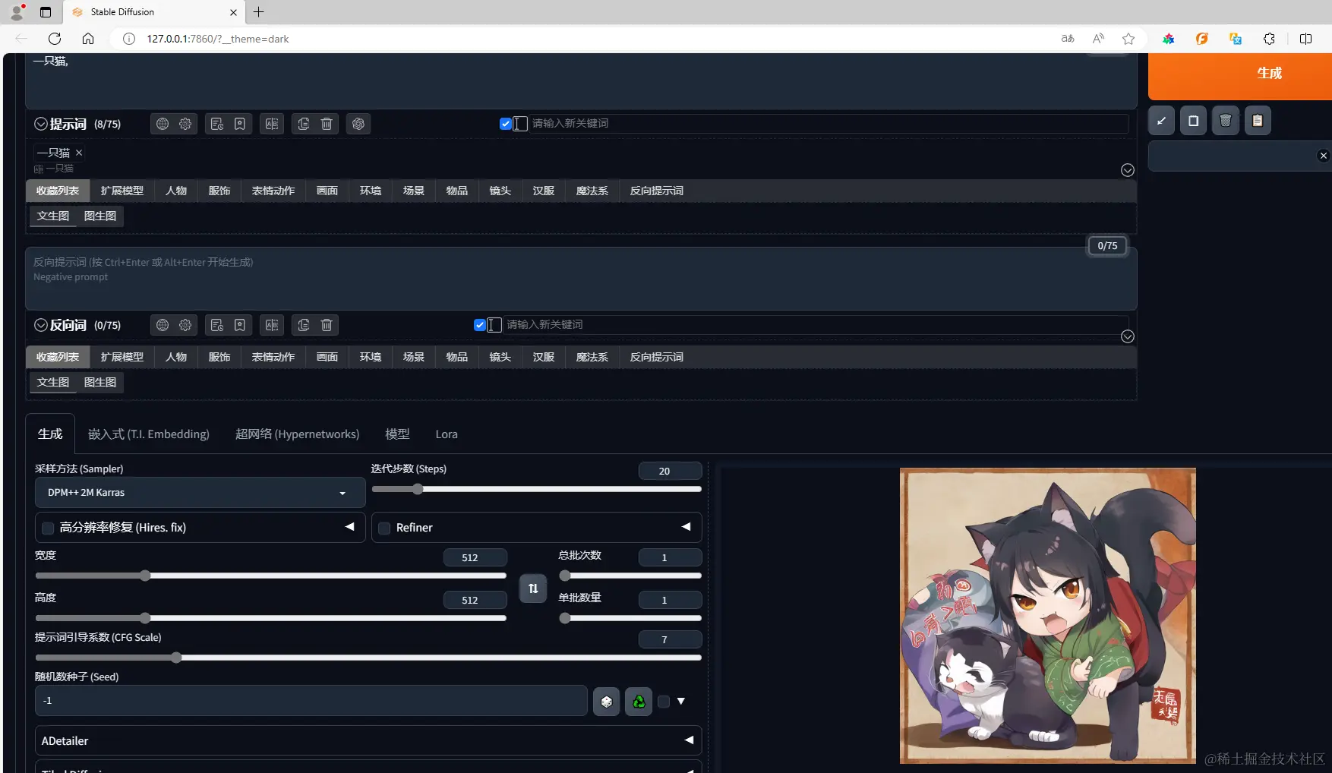
Task: Select 汉服 category in the lower 反向词 tabs
Action: 544,357
